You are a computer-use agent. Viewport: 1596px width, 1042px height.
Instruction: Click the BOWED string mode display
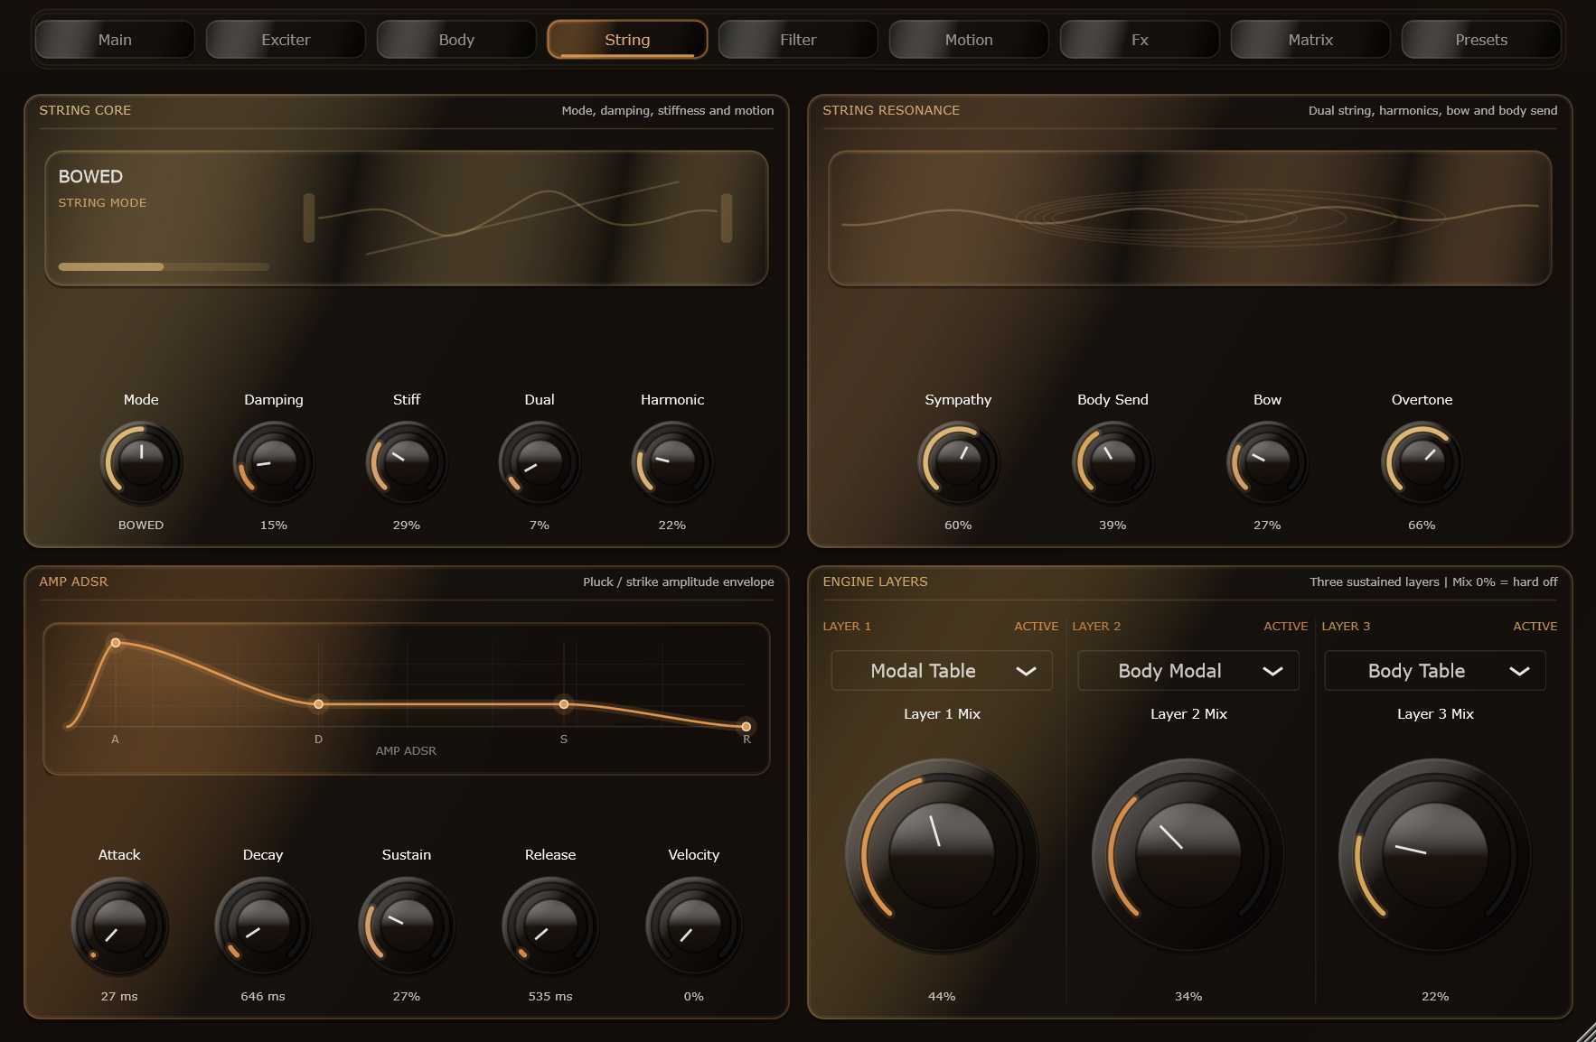[x=407, y=218]
